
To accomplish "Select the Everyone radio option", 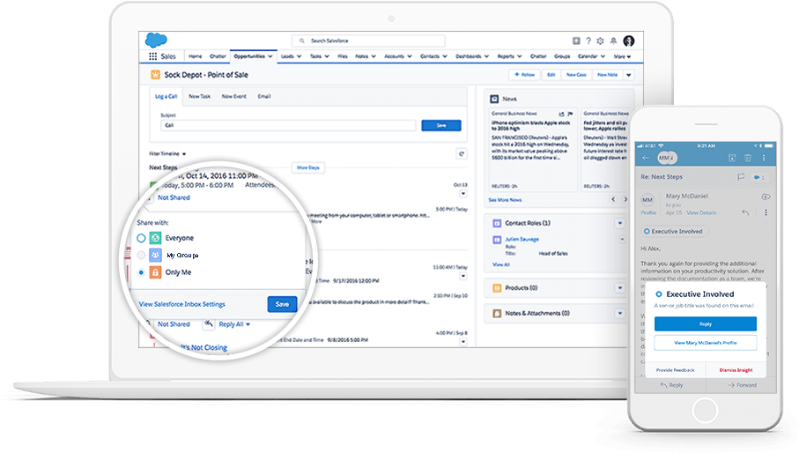I will [141, 238].
